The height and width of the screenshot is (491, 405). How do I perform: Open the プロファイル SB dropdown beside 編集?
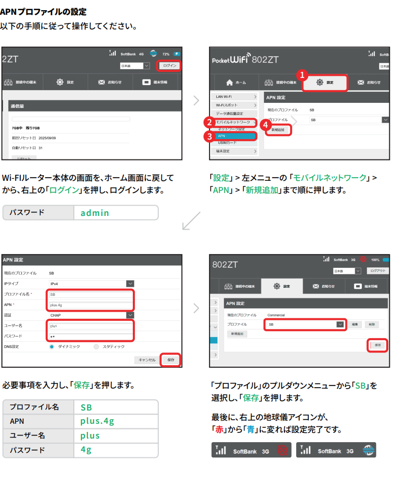pos(305,324)
